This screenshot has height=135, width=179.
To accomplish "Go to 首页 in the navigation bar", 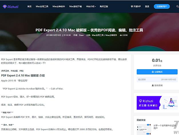I will (29, 6).
